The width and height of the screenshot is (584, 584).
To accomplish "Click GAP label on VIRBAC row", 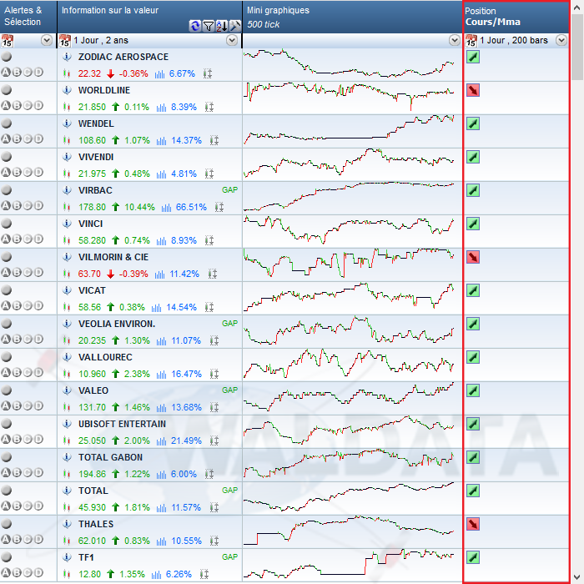I will click(229, 190).
